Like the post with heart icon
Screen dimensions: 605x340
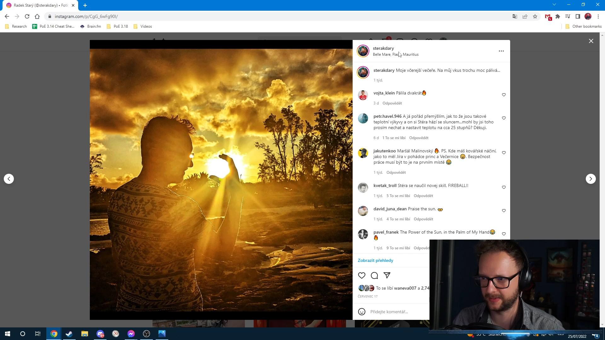(x=361, y=275)
